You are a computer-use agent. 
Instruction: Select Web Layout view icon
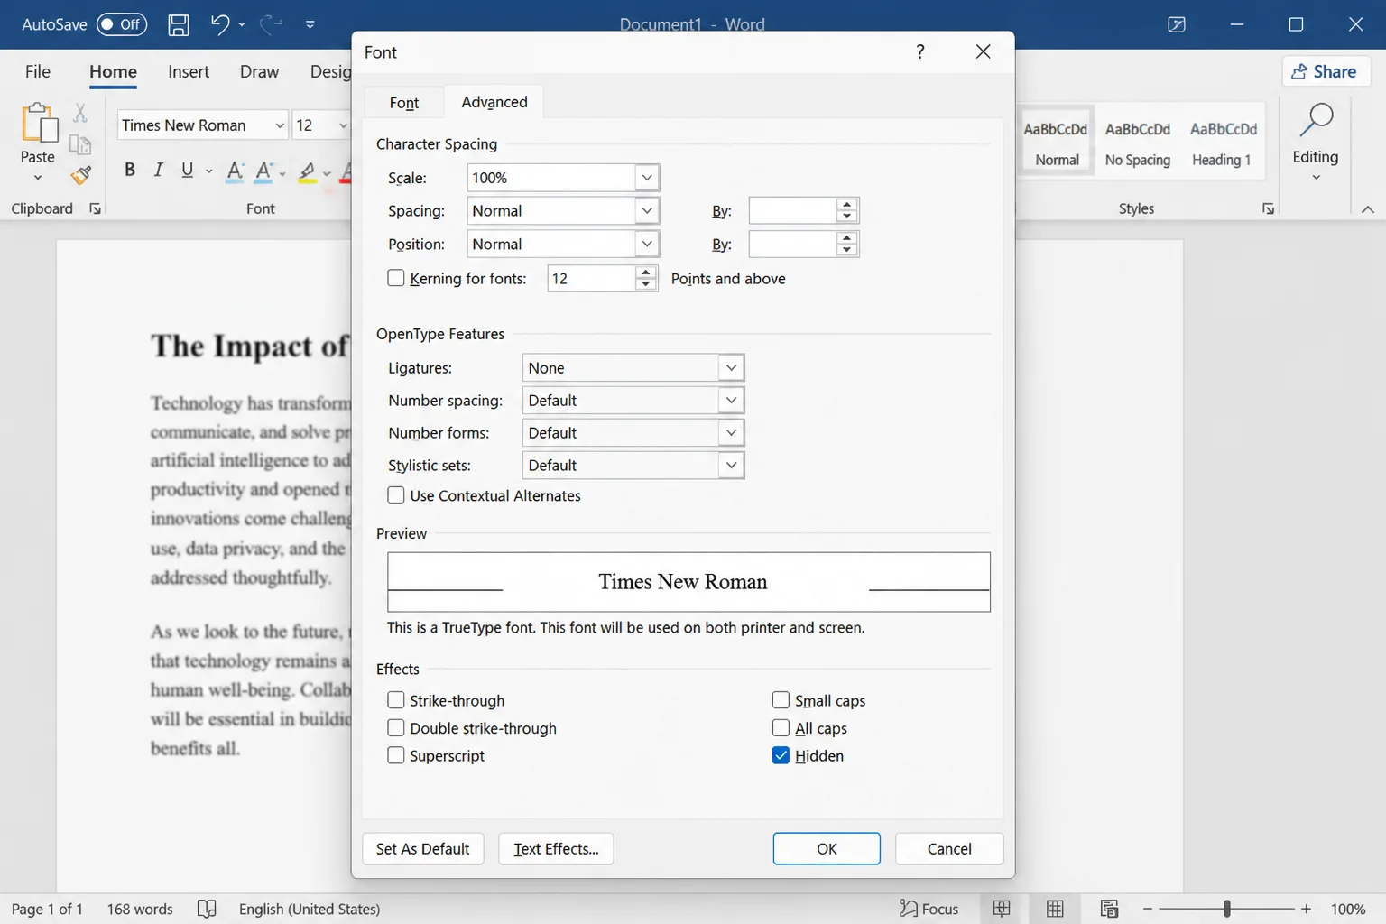point(1110,909)
